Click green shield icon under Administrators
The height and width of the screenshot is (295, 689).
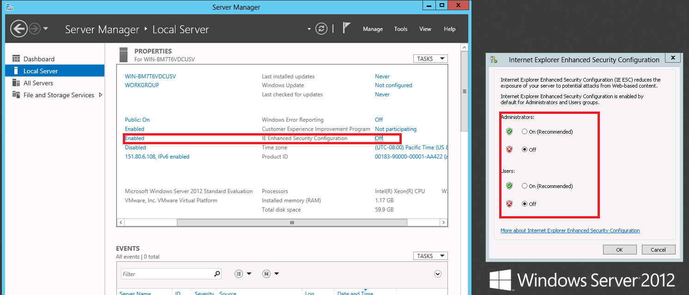[x=509, y=132]
